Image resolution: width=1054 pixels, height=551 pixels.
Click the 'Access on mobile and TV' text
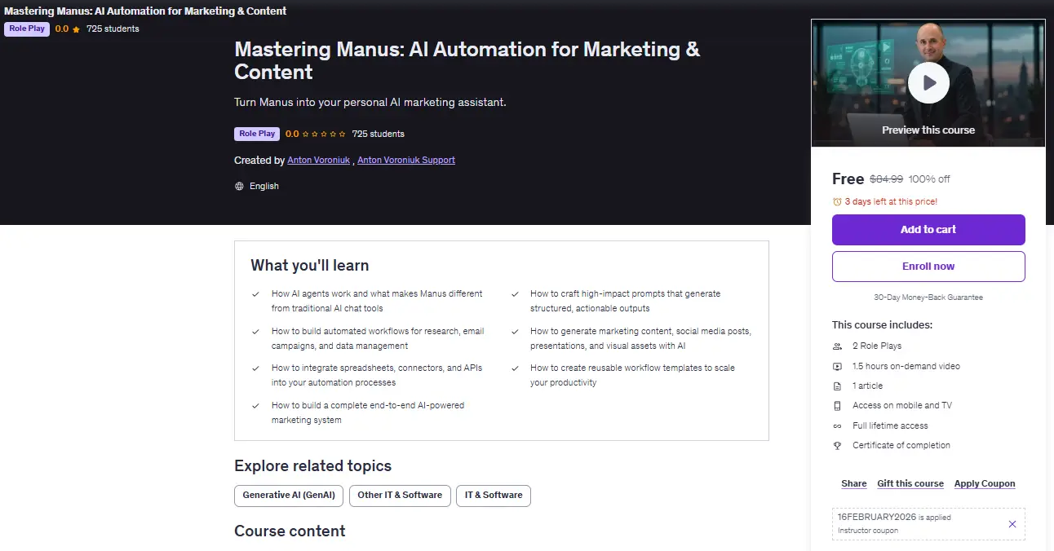pyautogui.click(x=902, y=405)
